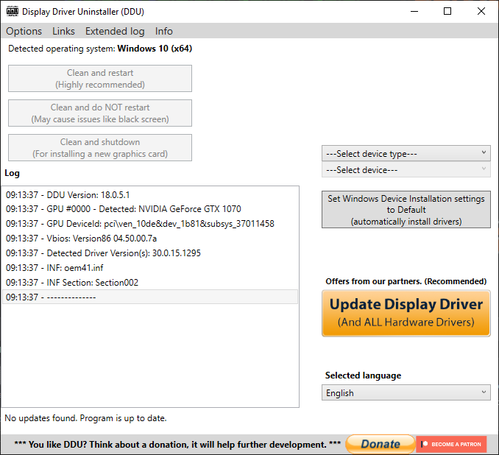Screen dimensions: 499x455
Task: Set Windows Device Installation settings to Default
Action: pyautogui.click(x=406, y=210)
